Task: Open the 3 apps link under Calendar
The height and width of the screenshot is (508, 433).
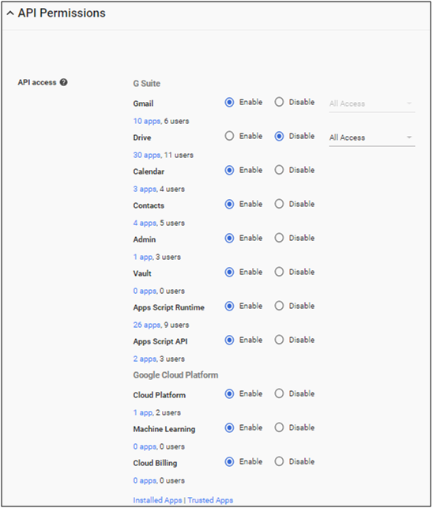Action: click(145, 189)
